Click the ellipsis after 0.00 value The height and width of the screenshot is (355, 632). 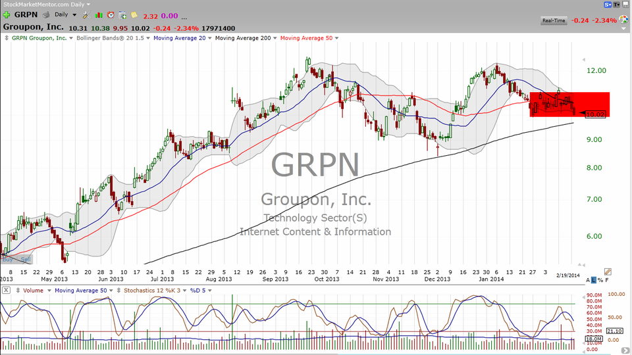184,17
